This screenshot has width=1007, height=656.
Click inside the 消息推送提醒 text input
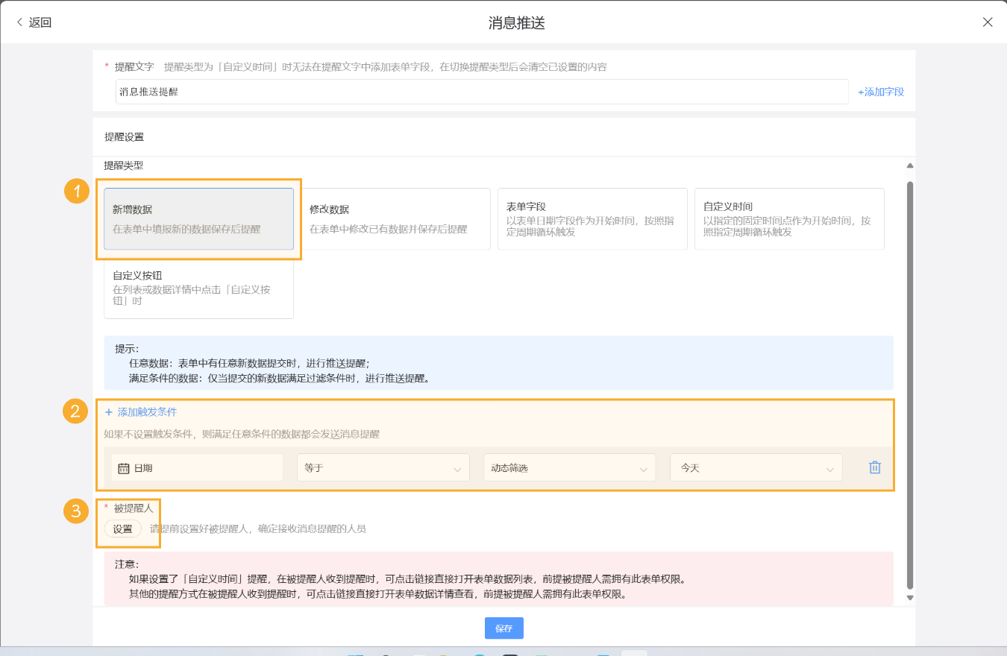(298, 91)
